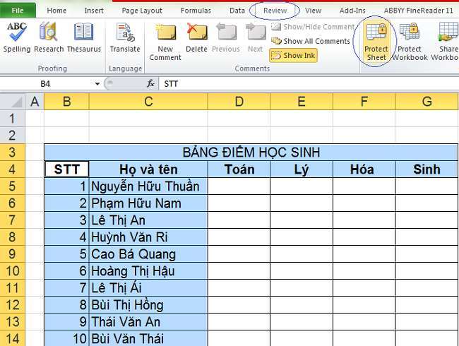Screen dimensions: 459x346
Task: Click the cell Hoàng Thị Hậu
Action: click(148, 270)
